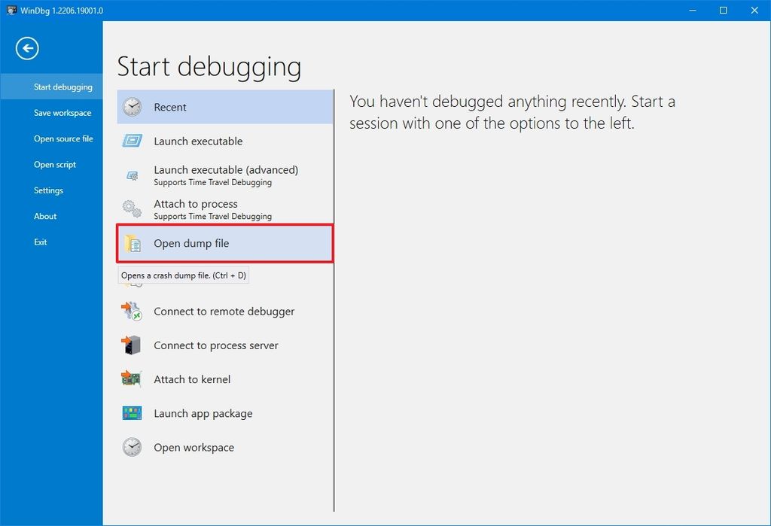Open the About page

[x=45, y=216]
